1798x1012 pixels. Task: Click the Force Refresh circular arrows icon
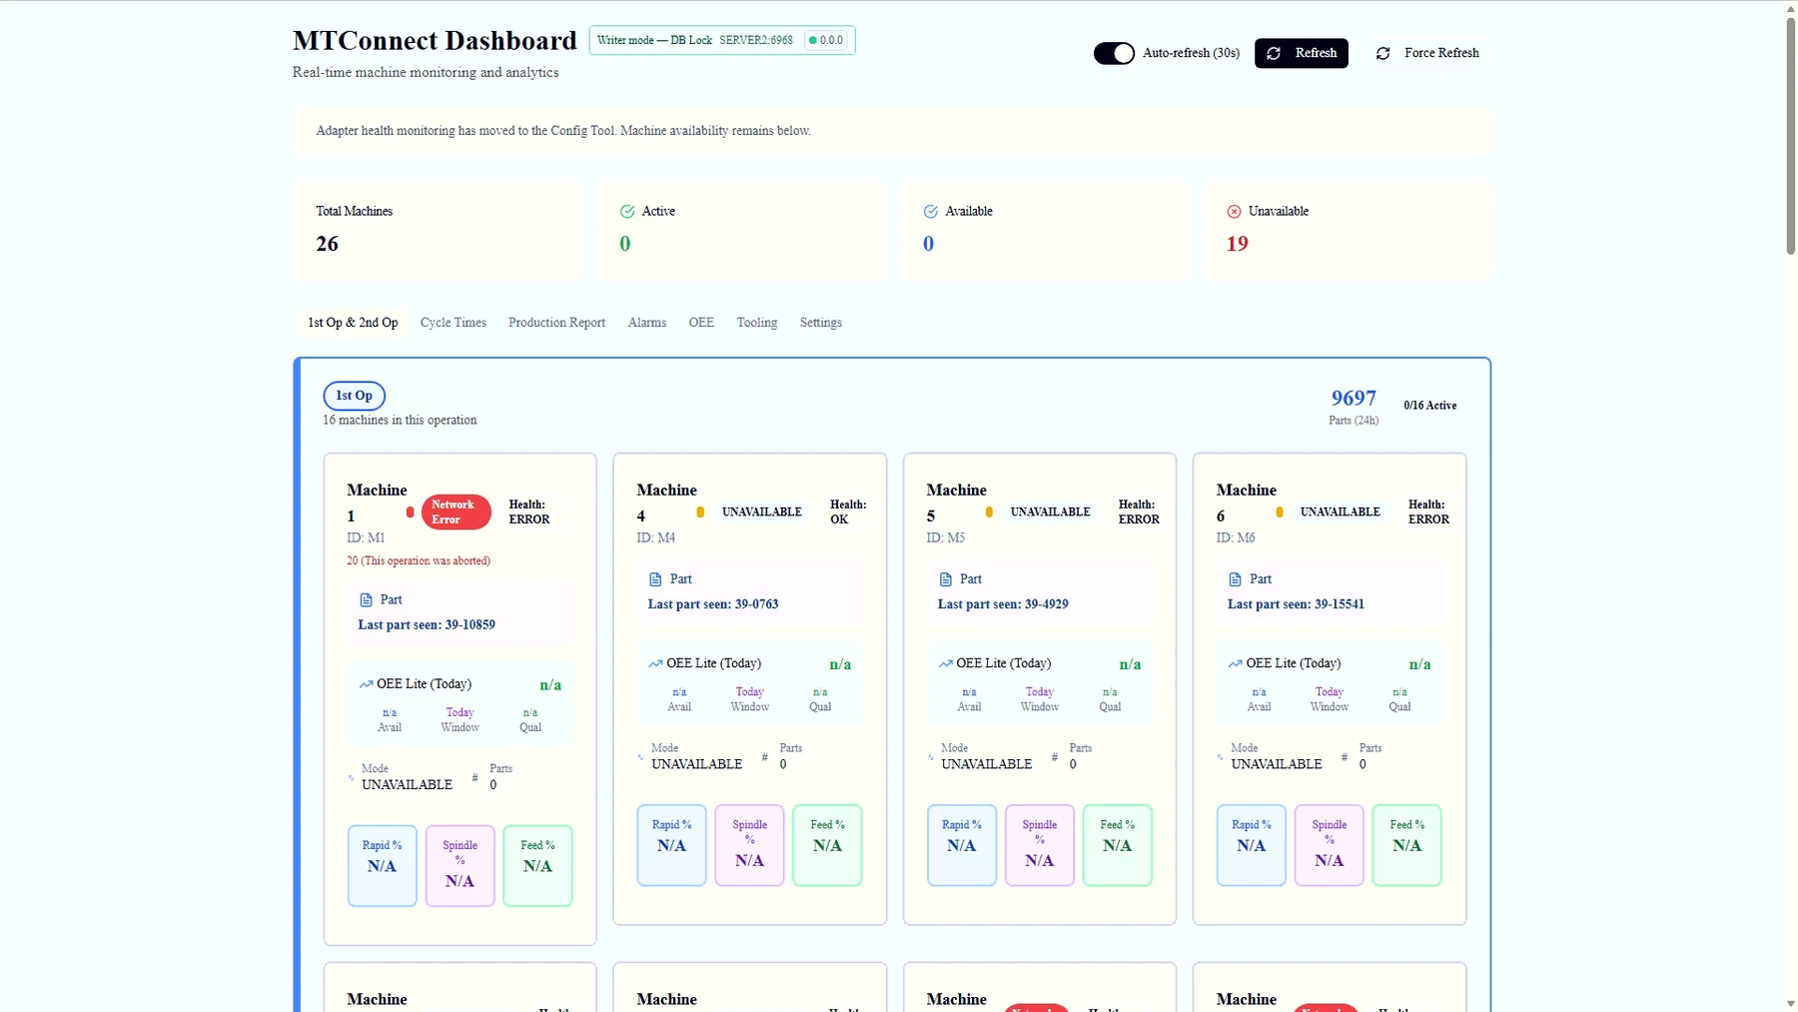pyautogui.click(x=1382, y=53)
